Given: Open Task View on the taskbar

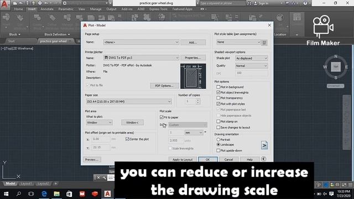Looking at the screenshot, I should pos(31,193).
